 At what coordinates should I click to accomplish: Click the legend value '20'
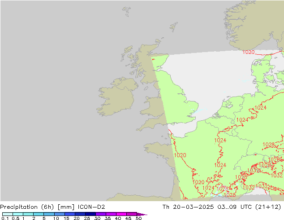pyautogui.click(x=77, y=218)
